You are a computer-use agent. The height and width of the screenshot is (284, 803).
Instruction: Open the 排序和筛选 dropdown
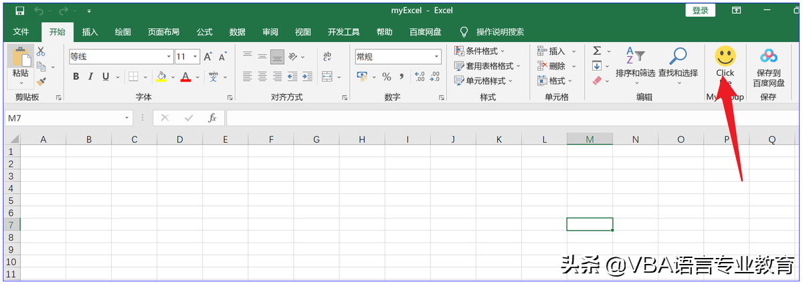click(x=636, y=67)
